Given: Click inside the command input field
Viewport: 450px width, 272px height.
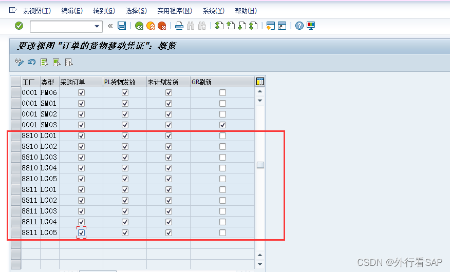Looking at the screenshot, I should [62, 26].
